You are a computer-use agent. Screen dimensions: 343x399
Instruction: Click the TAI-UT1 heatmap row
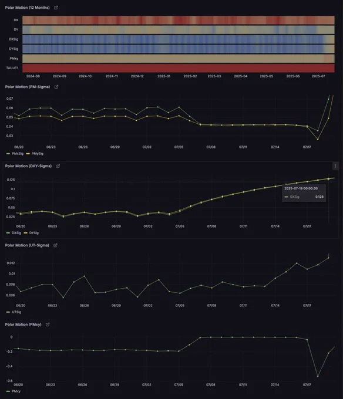pos(178,68)
